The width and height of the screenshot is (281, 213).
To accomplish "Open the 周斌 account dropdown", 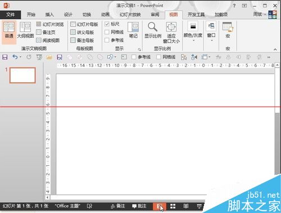I will pos(260,15).
